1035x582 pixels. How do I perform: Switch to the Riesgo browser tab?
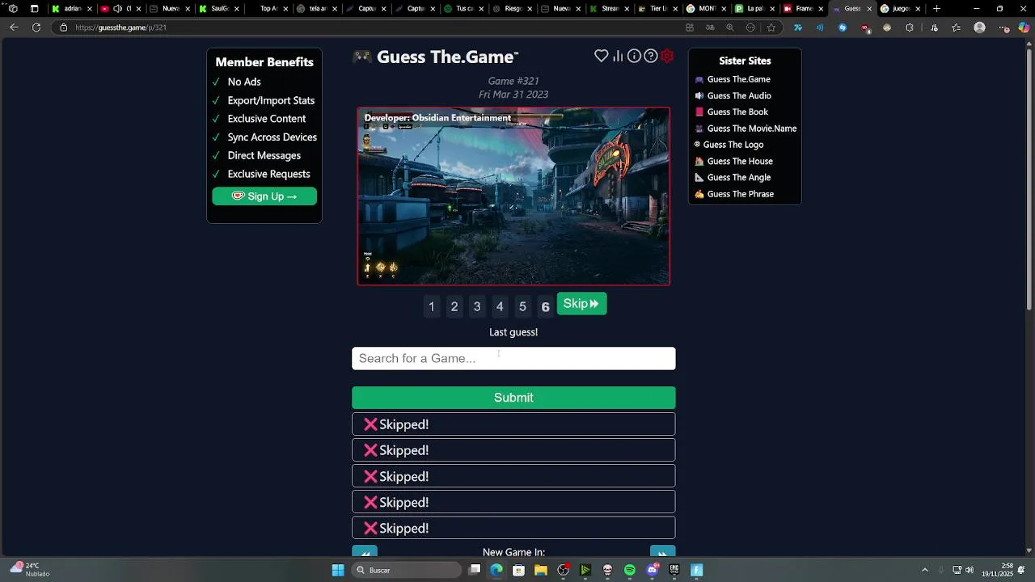point(511,9)
